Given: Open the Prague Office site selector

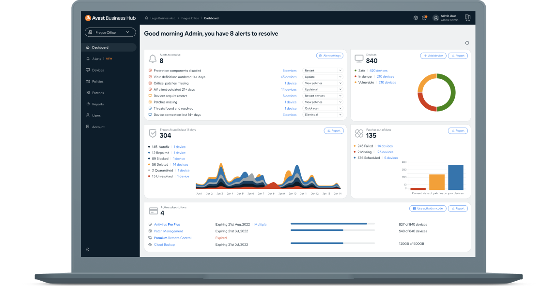Looking at the screenshot, I should click(x=110, y=32).
